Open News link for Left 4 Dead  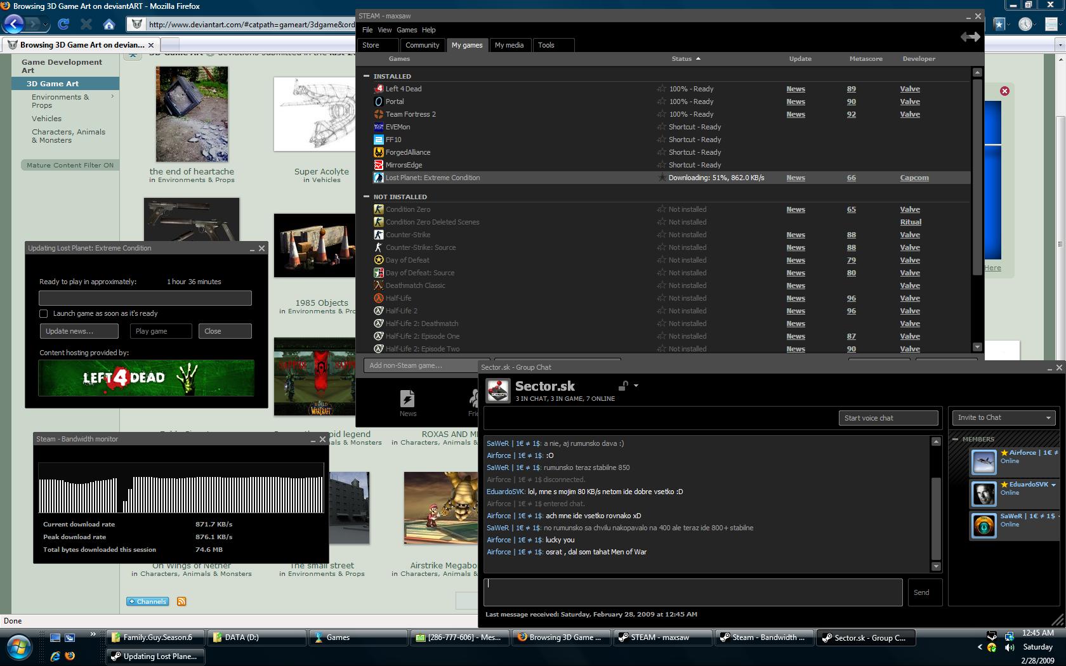point(796,89)
